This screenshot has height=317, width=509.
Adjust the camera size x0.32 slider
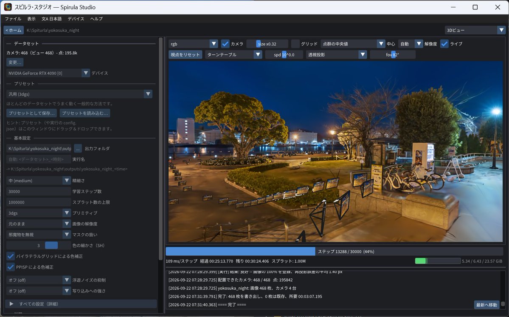[267, 44]
